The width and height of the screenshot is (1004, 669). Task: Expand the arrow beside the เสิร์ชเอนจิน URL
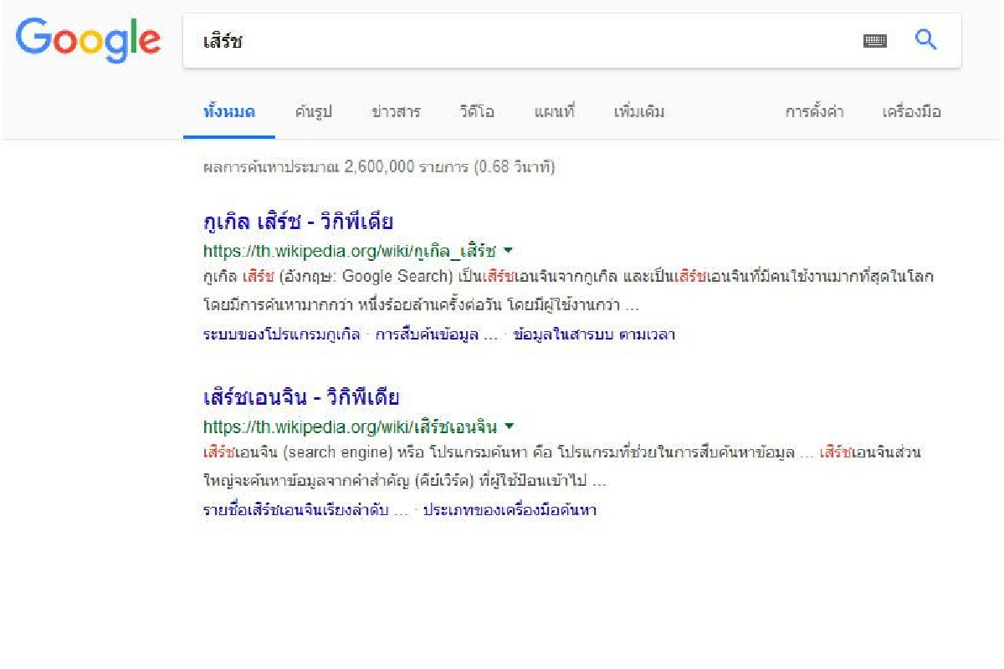pyautogui.click(x=509, y=425)
